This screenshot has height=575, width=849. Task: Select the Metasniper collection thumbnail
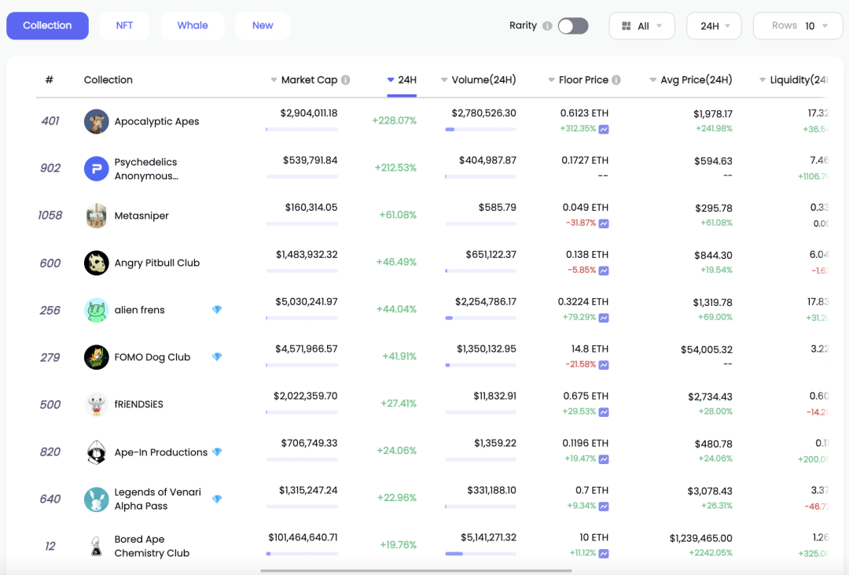97,216
